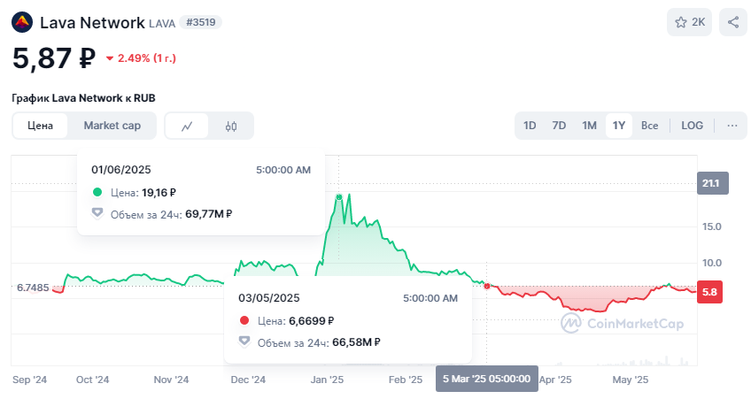
Task: Open the share icon button
Action: pos(732,22)
